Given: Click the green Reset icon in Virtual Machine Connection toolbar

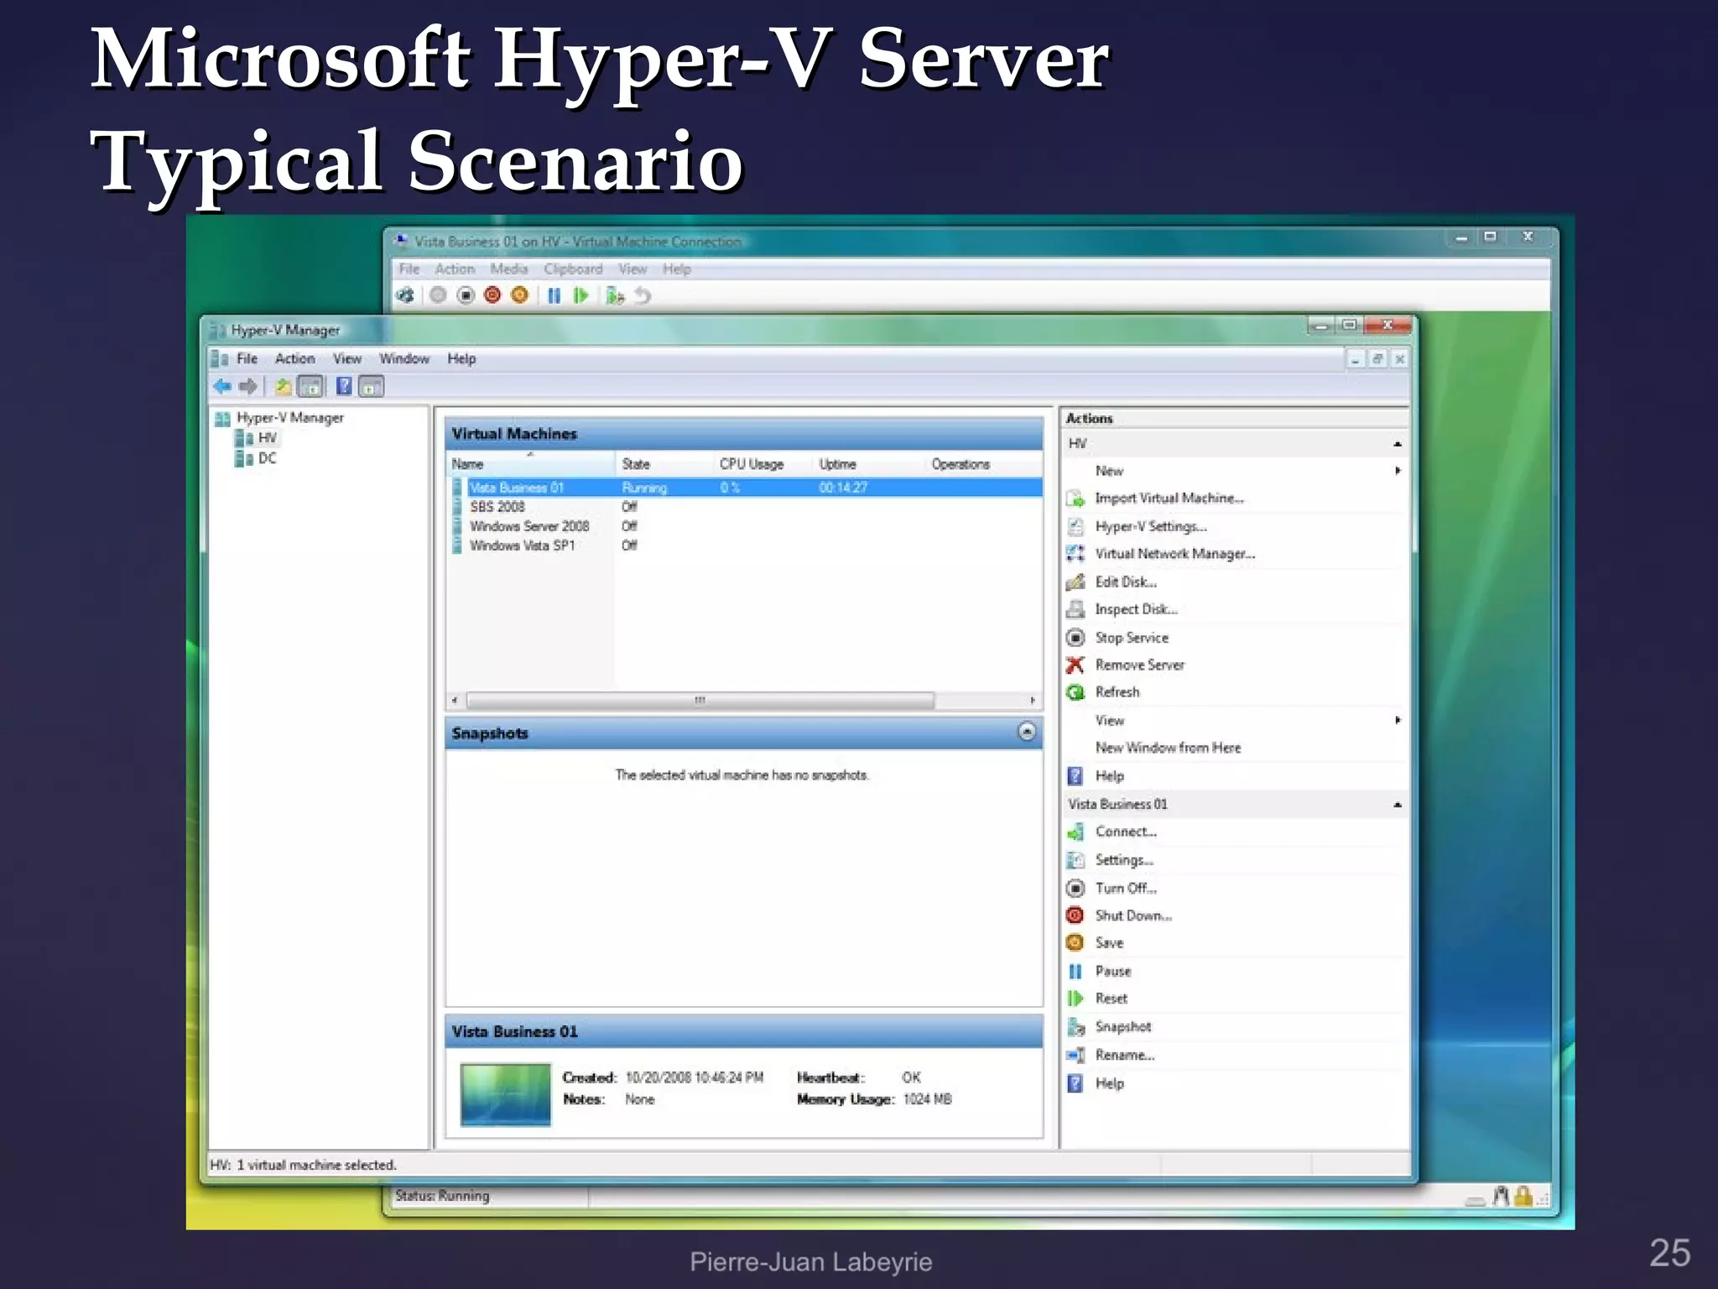Looking at the screenshot, I should pyautogui.click(x=580, y=295).
